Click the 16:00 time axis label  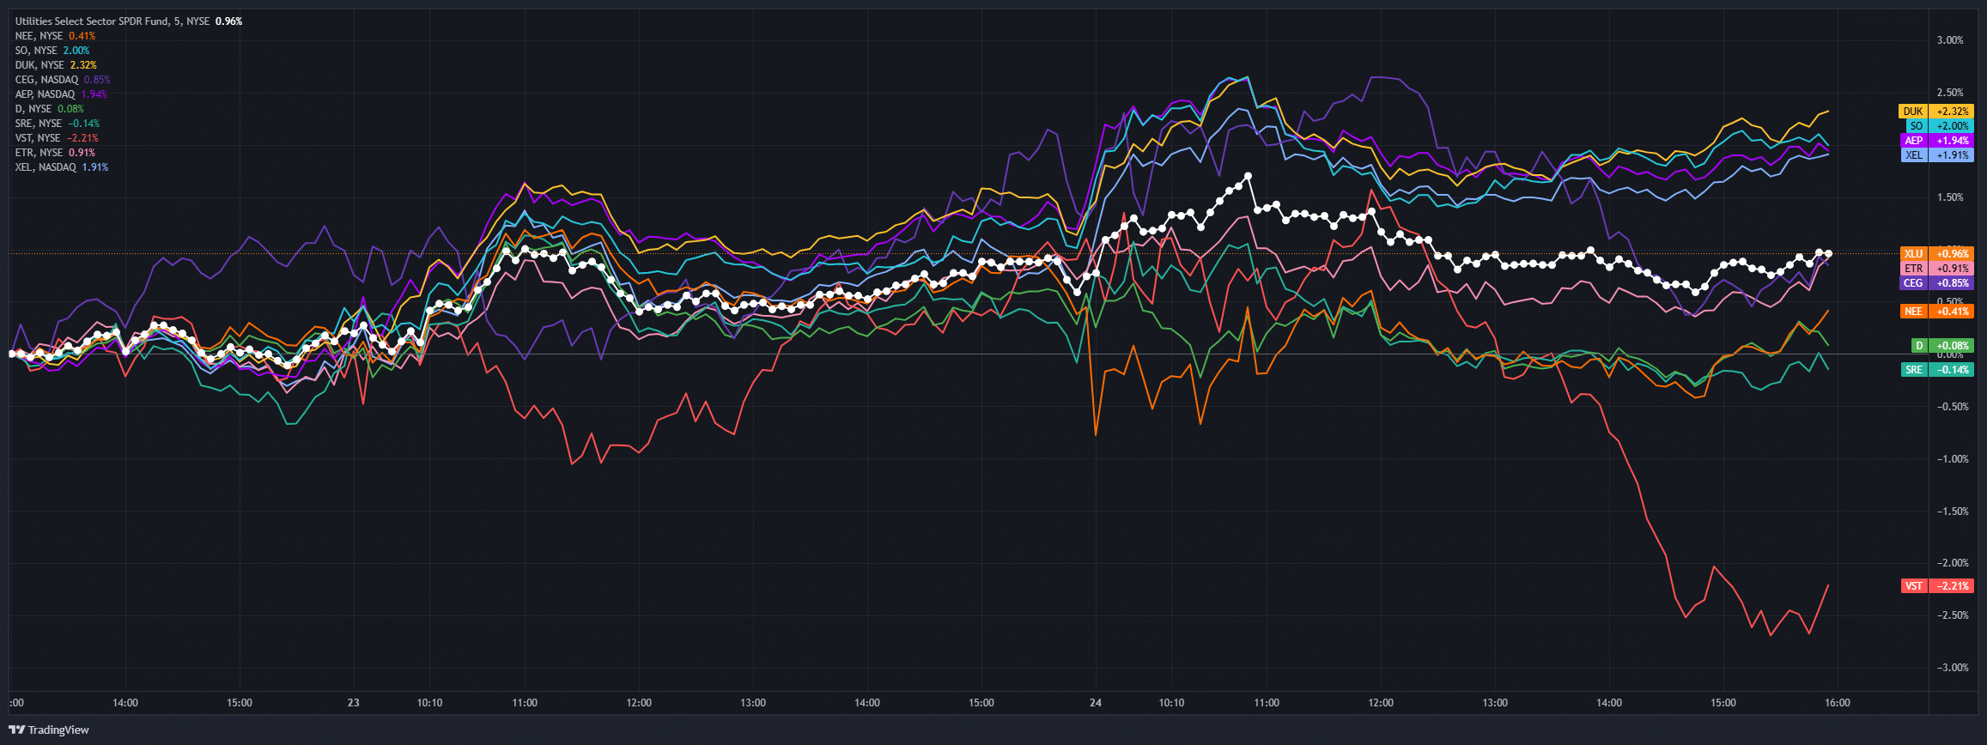pos(1837,703)
